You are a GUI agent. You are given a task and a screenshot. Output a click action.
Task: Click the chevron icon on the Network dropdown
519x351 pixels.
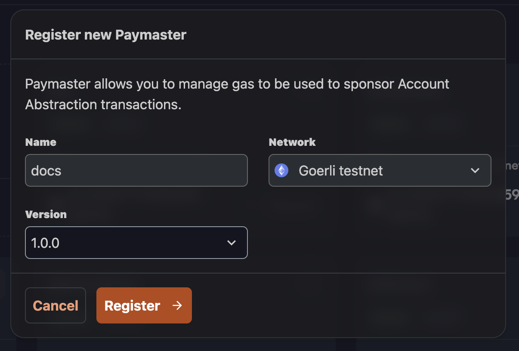click(x=475, y=170)
